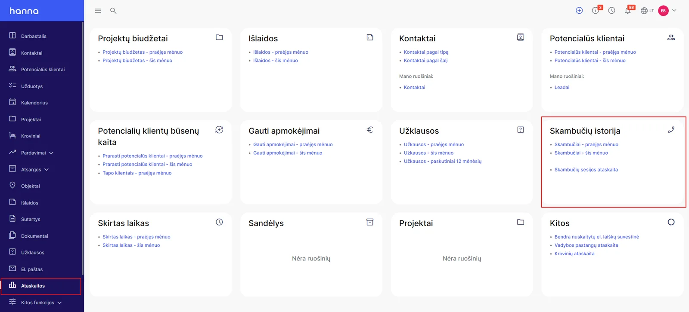Image resolution: width=689 pixels, height=312 pixels.
Task: Click the EB user avatar
Action: pos(663,11)
